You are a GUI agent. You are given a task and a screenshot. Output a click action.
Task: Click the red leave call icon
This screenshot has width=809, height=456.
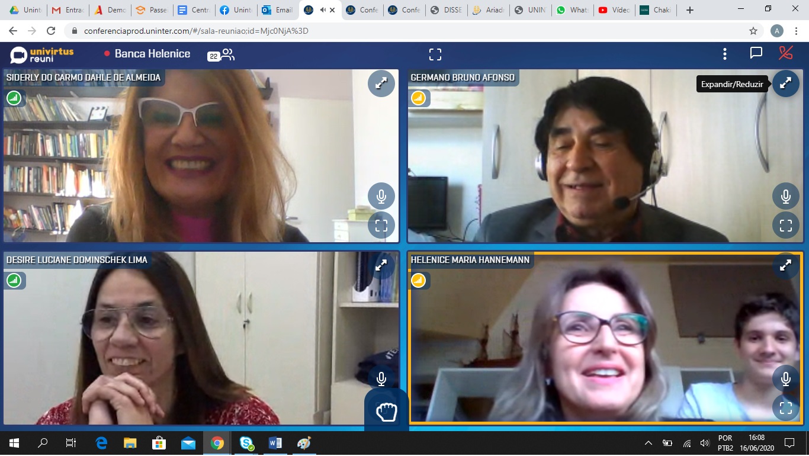tap(785, 53)
